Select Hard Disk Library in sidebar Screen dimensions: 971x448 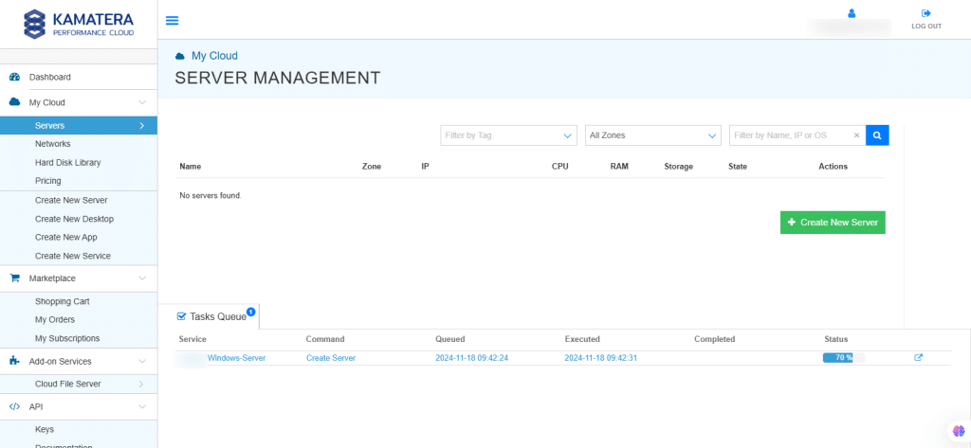(67, 162)
